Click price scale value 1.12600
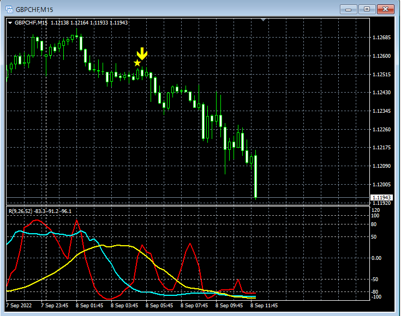Image resolution: width=401 pixels, height=316 pixels. [381, 56]
